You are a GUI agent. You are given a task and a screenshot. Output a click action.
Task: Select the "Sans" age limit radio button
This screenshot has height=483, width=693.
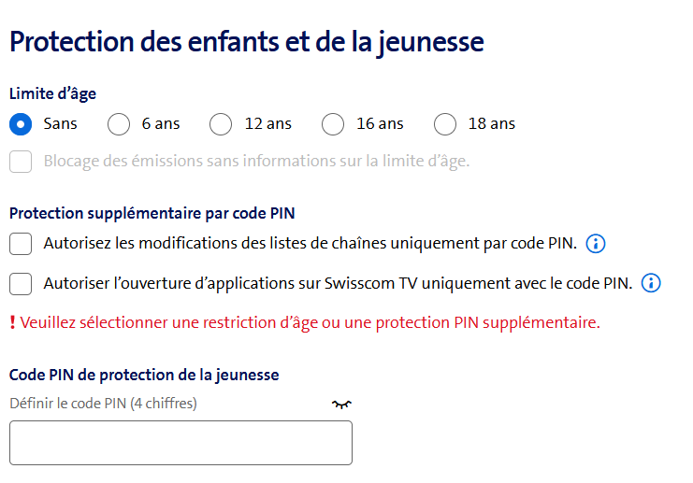pyautogui.click(x=21, y=123)
